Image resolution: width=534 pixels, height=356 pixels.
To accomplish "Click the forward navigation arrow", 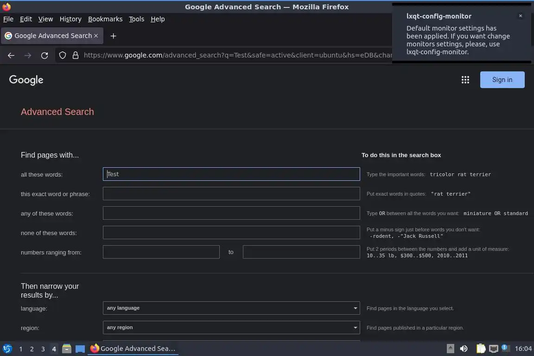I will tap(28, 56).
